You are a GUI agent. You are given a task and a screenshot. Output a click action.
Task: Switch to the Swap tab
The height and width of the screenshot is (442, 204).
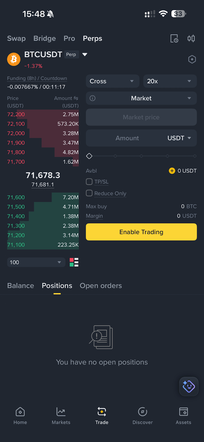pyautogui.click(x=16, y=38)
